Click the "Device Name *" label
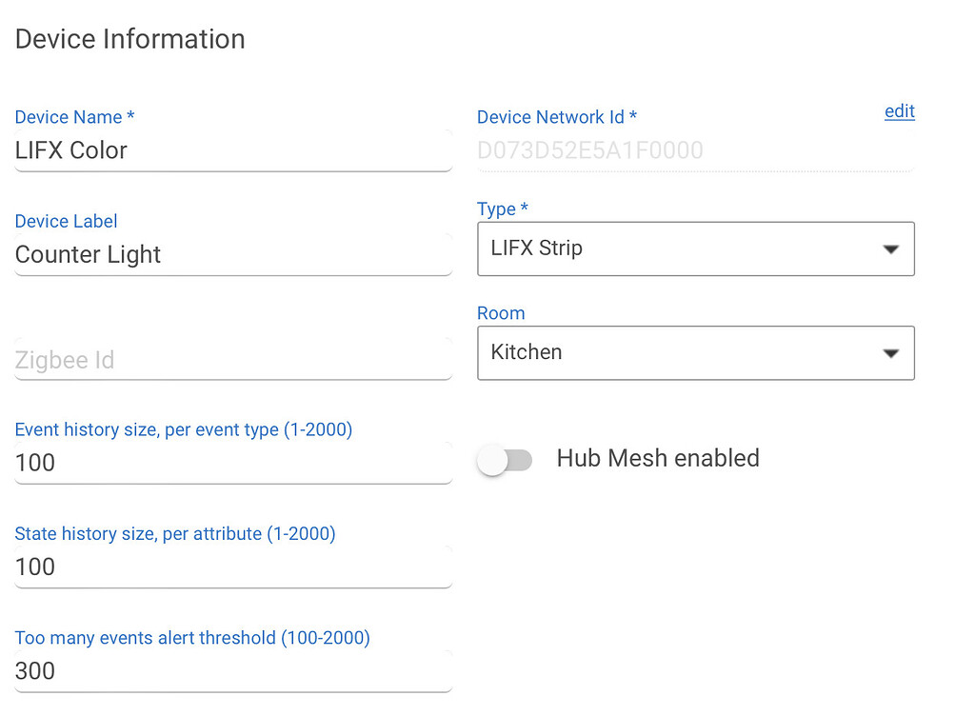975x716 pixels. [x=74, y=117]
